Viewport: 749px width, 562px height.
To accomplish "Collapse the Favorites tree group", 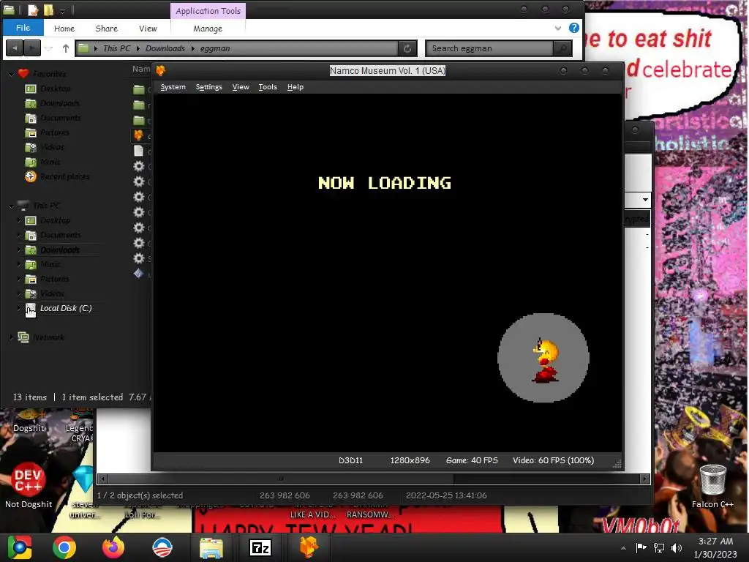I will pyautogui.click(x=12, y=74).
